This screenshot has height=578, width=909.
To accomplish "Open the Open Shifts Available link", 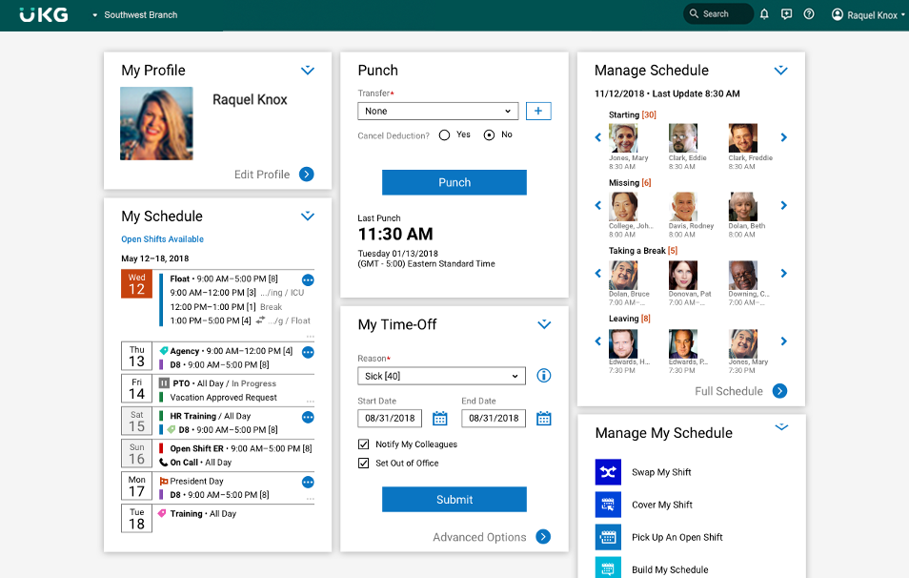I will click(162, 239).
